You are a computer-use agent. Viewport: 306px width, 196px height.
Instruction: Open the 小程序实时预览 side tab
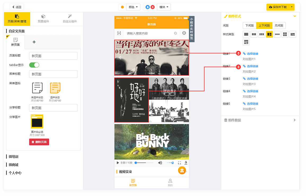coord(192,29)
